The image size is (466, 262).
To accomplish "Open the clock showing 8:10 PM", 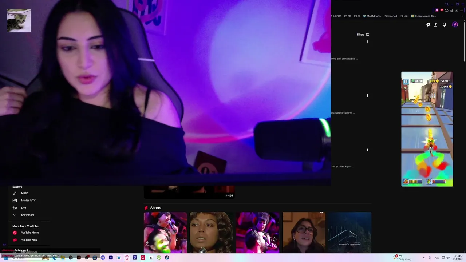I will coord(458,258).
